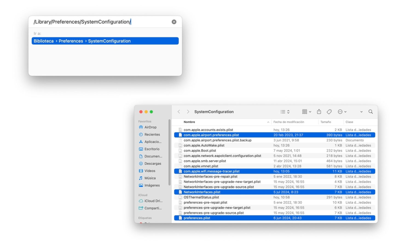Viewport: 394px width, 247px height.
Task: Select preferences-pre-upgrade-new-target.plist file
Action: coord(274,208)
